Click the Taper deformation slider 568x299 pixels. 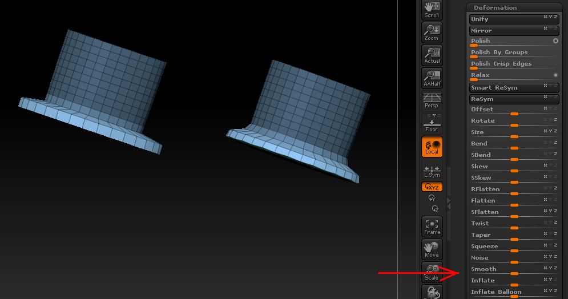click(514, 236)
